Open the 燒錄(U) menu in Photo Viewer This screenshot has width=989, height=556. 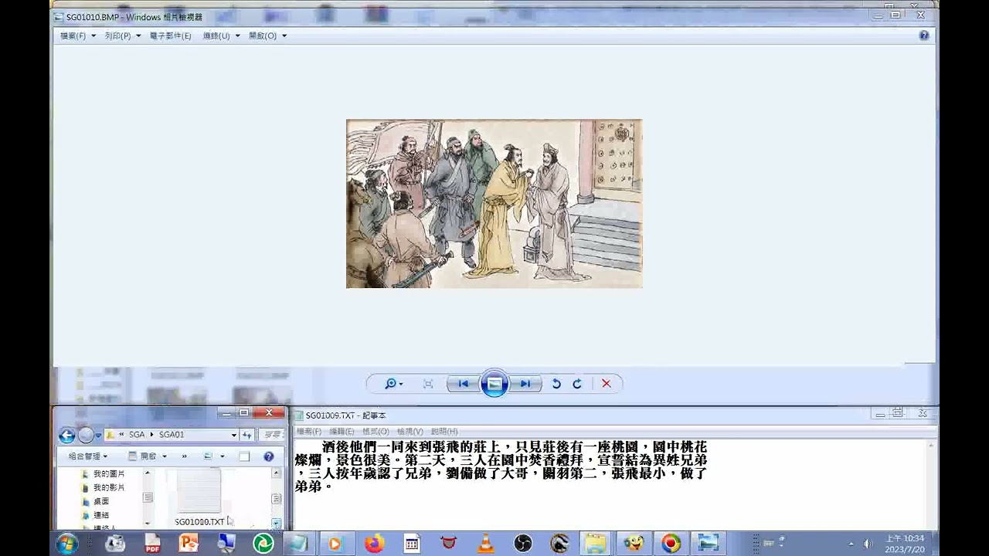[221, 36]
